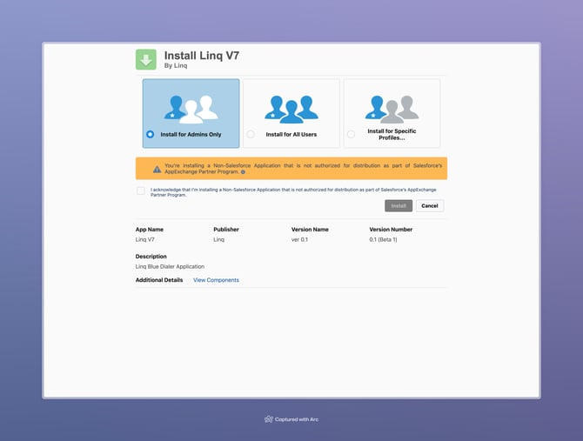Click the Admins Only people icon
Screen dimensions: 583x441
pos(191,106)
